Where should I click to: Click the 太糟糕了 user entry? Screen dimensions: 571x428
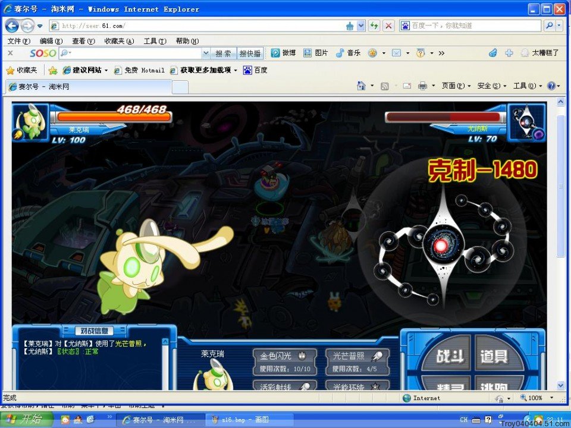pos(540,53)
